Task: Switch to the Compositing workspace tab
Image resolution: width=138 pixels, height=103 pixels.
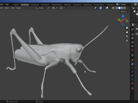Action: point(99,5)
